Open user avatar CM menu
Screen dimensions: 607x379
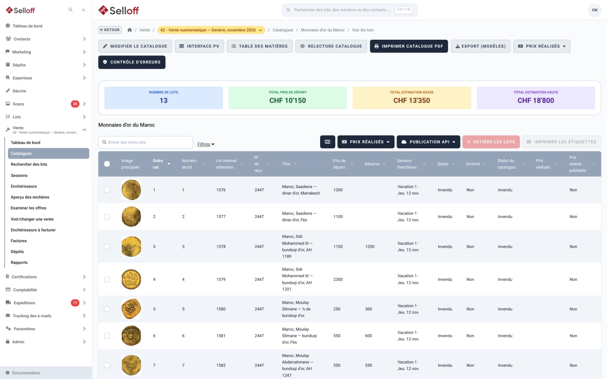pyautogui.click(x=595, y=10)
